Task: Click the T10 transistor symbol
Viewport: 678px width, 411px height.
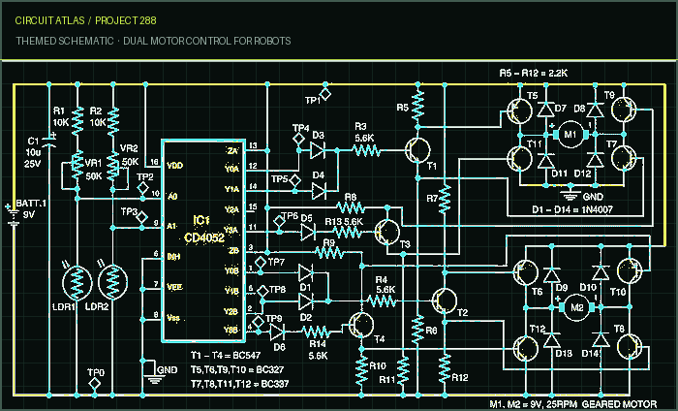Action: [x=630, y=270]
